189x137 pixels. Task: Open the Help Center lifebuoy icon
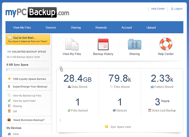tap(166, 44)
